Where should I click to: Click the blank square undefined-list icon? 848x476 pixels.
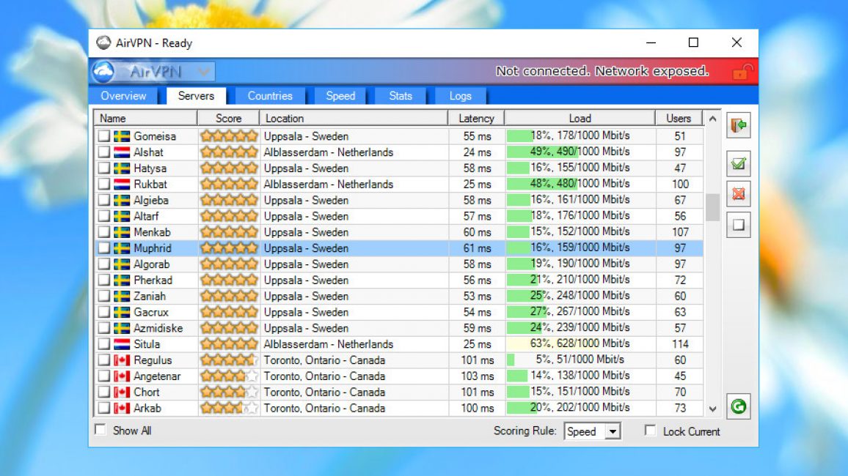coord(738,225)
